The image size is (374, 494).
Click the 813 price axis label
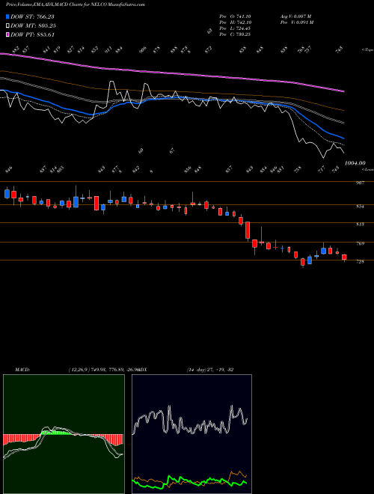coord(361,225)
